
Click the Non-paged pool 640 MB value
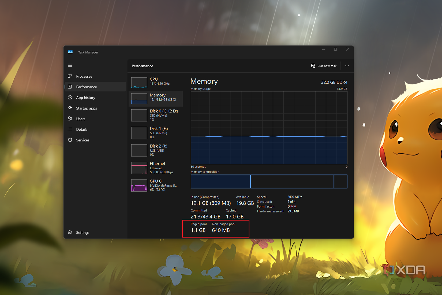coord(221,230)
